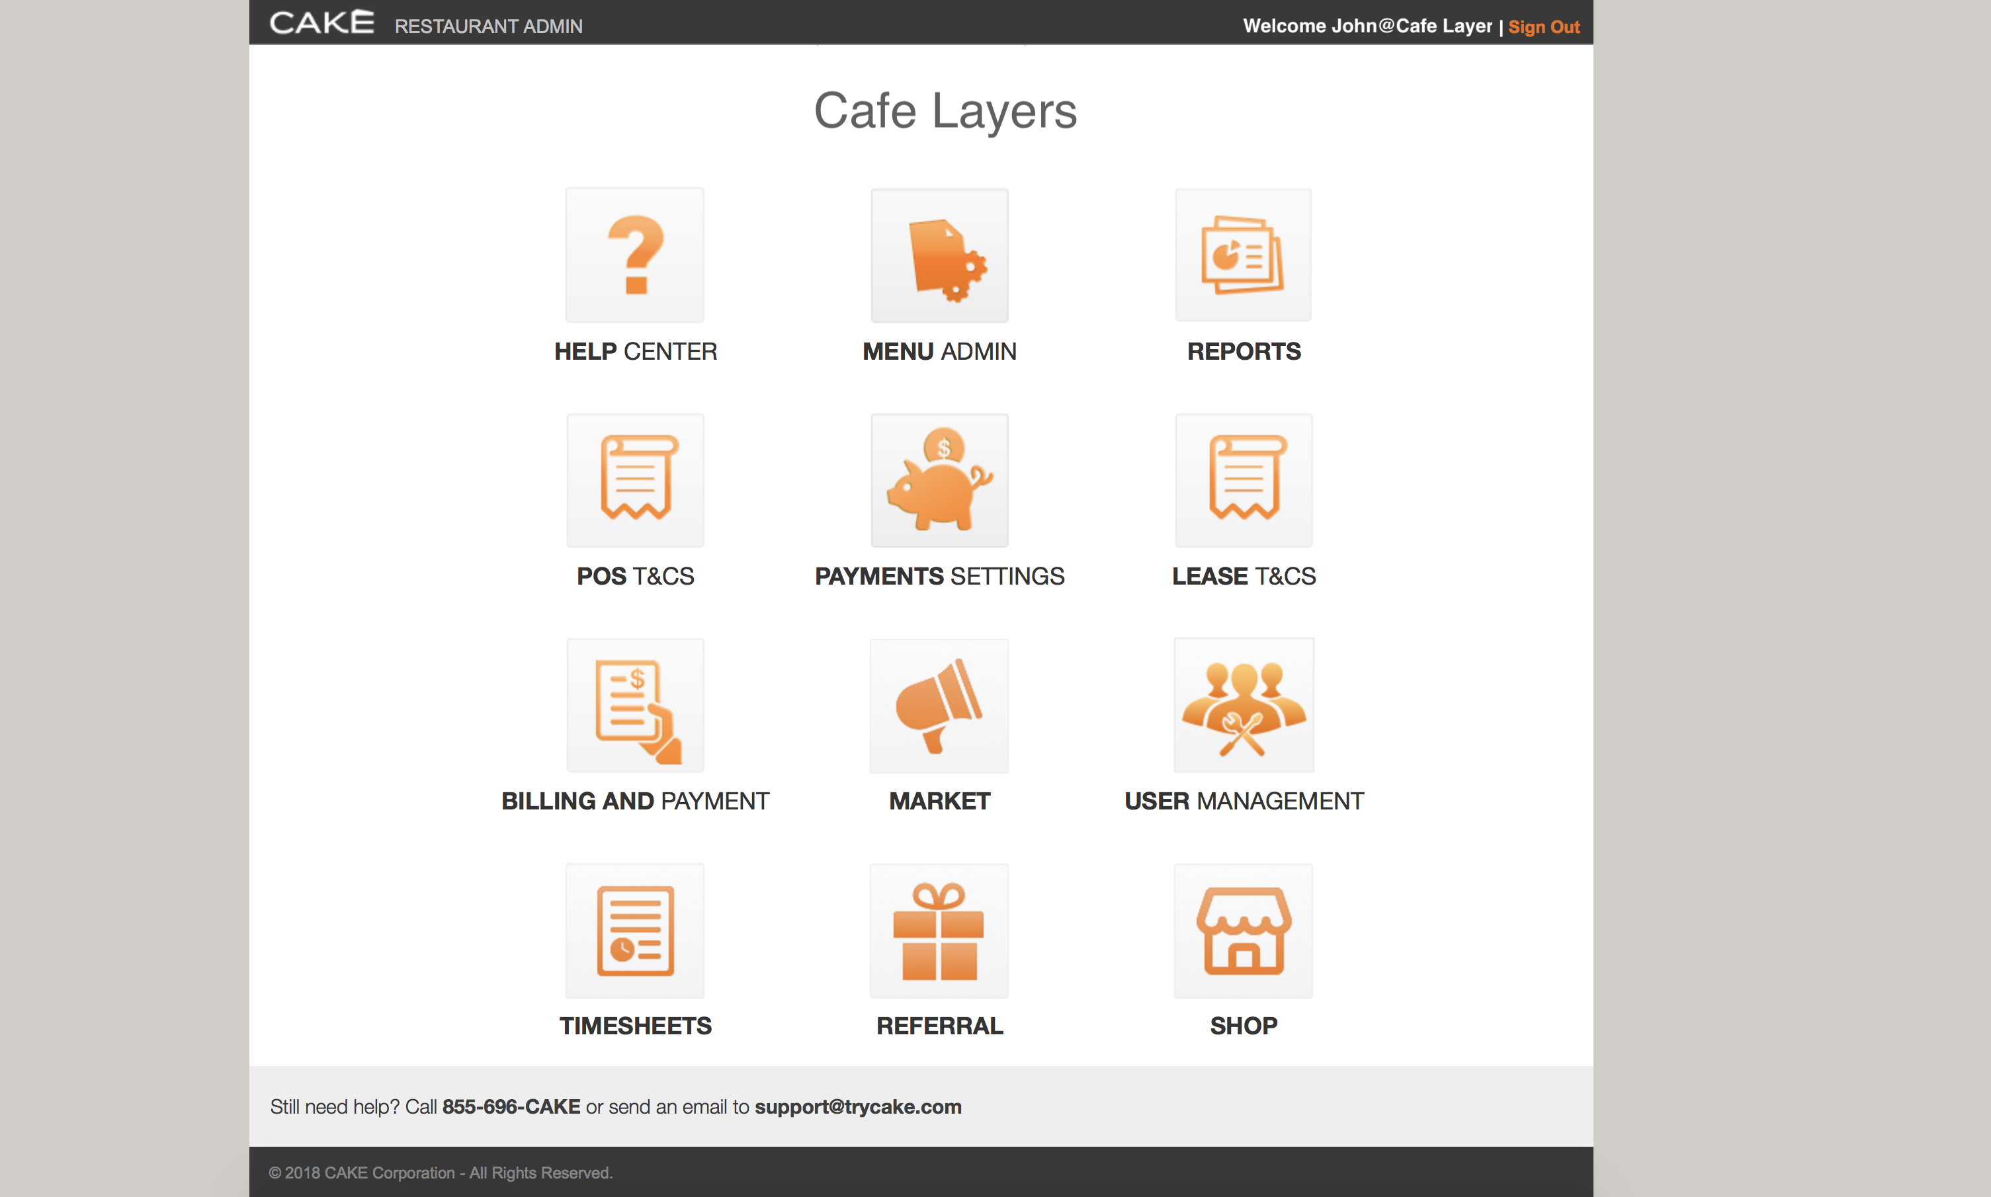Click the CAKE logo in header
1991x1197 pixels.
321,22
